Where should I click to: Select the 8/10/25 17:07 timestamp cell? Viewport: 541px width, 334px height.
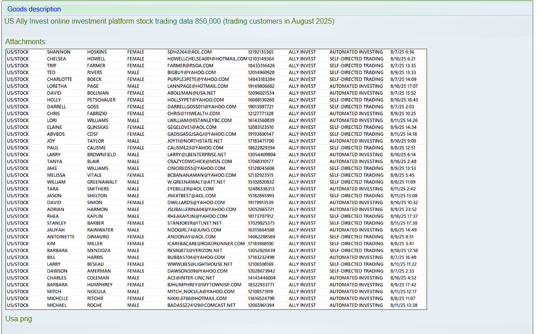404,86
